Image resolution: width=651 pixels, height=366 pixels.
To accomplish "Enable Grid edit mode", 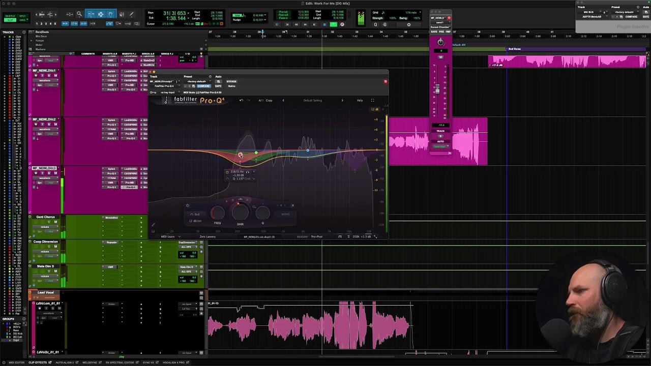I will (x=23, y=20).
